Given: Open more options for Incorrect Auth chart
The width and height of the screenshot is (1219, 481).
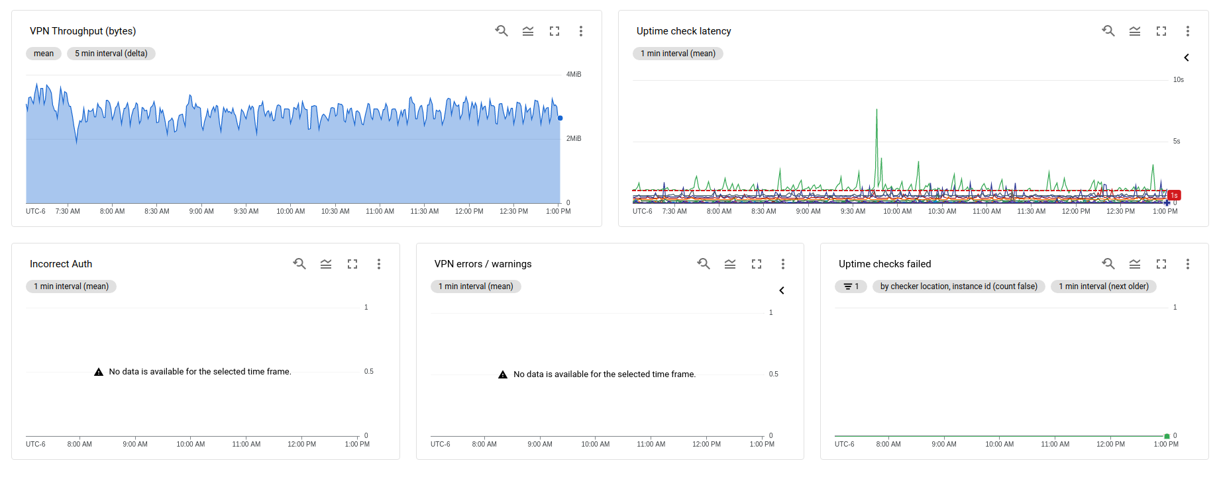Looking at the screenshot, I should pyautogui.click(x=379, y=264).
